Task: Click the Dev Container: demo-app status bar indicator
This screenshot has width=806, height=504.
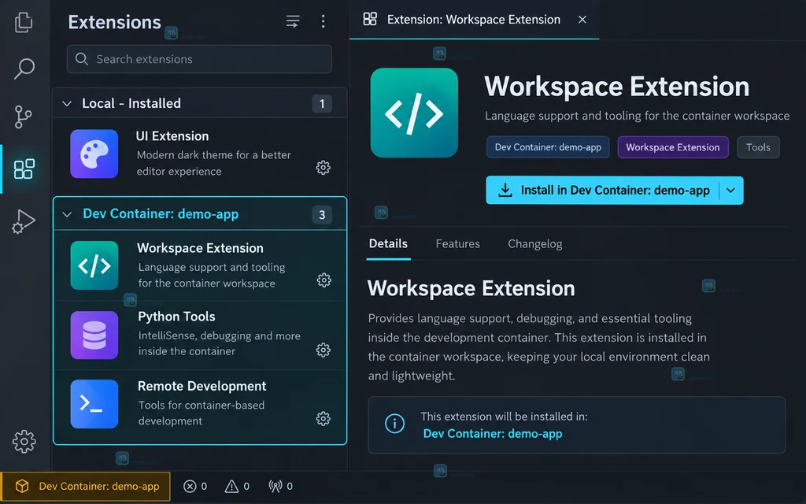Action: [x=86, y=486]
